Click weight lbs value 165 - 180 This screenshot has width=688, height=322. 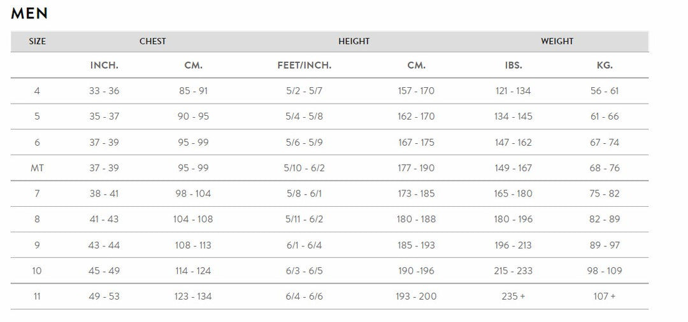(513, 193)
